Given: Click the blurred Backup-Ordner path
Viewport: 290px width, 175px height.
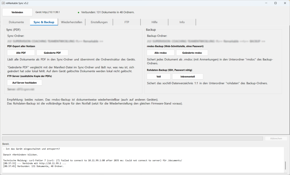Looking at the screenshot, I should pyautogui.click(x=206, y=41).
